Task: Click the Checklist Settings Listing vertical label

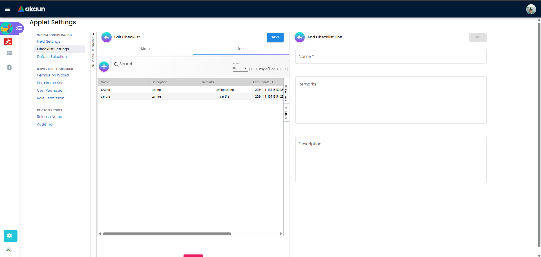Action: click(x=93, y=52)
